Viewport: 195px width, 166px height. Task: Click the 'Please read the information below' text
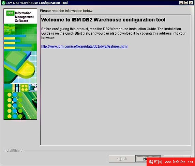tap(66, 11)
